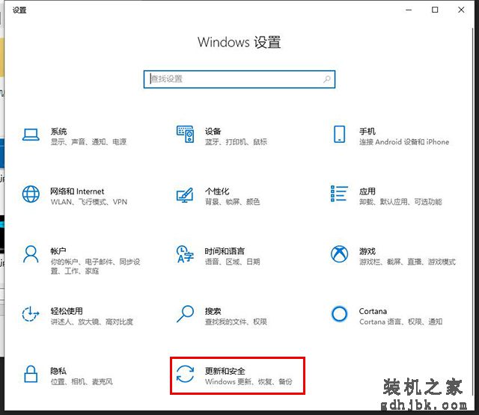
Task: Open the 个性化 paintbrush monitor icon
Action: click(185, 194)
